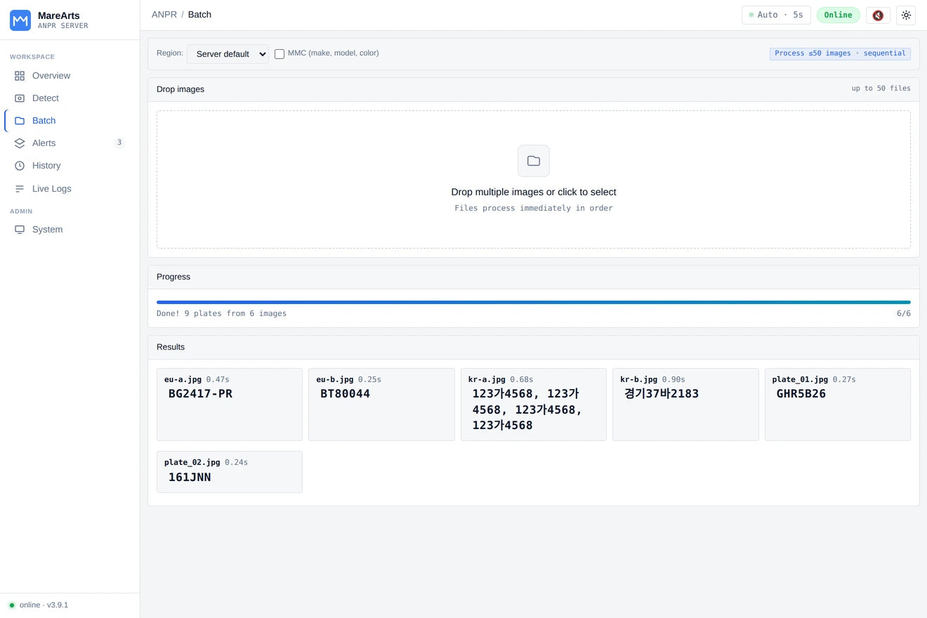Click the batch progress bar
The width and height of the screenshot is (927, 618).
coord(534,303)
